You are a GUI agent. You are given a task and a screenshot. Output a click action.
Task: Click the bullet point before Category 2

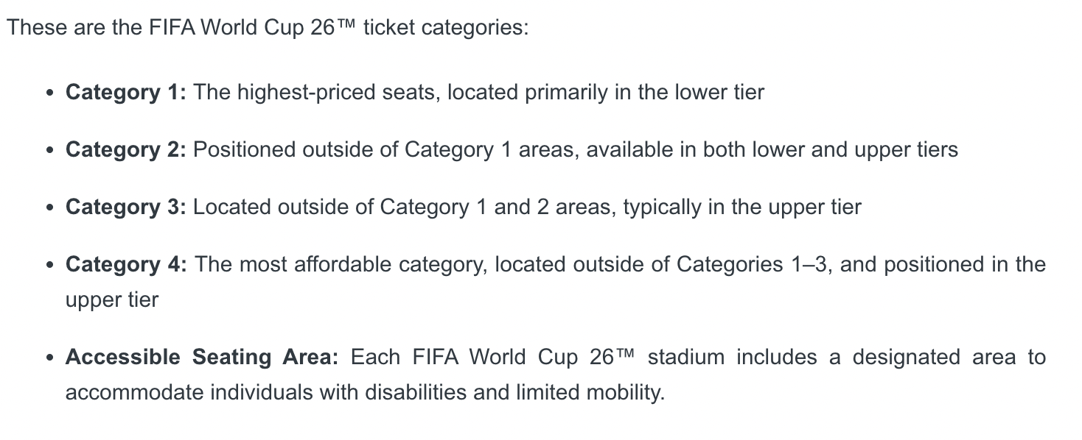point(49,151)
